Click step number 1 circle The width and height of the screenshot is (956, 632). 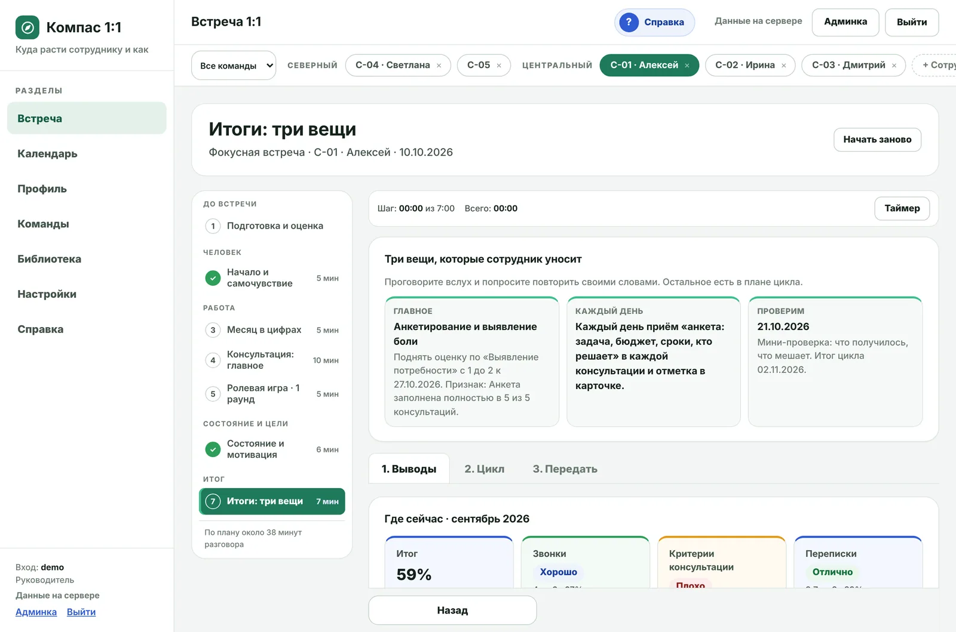213,226
